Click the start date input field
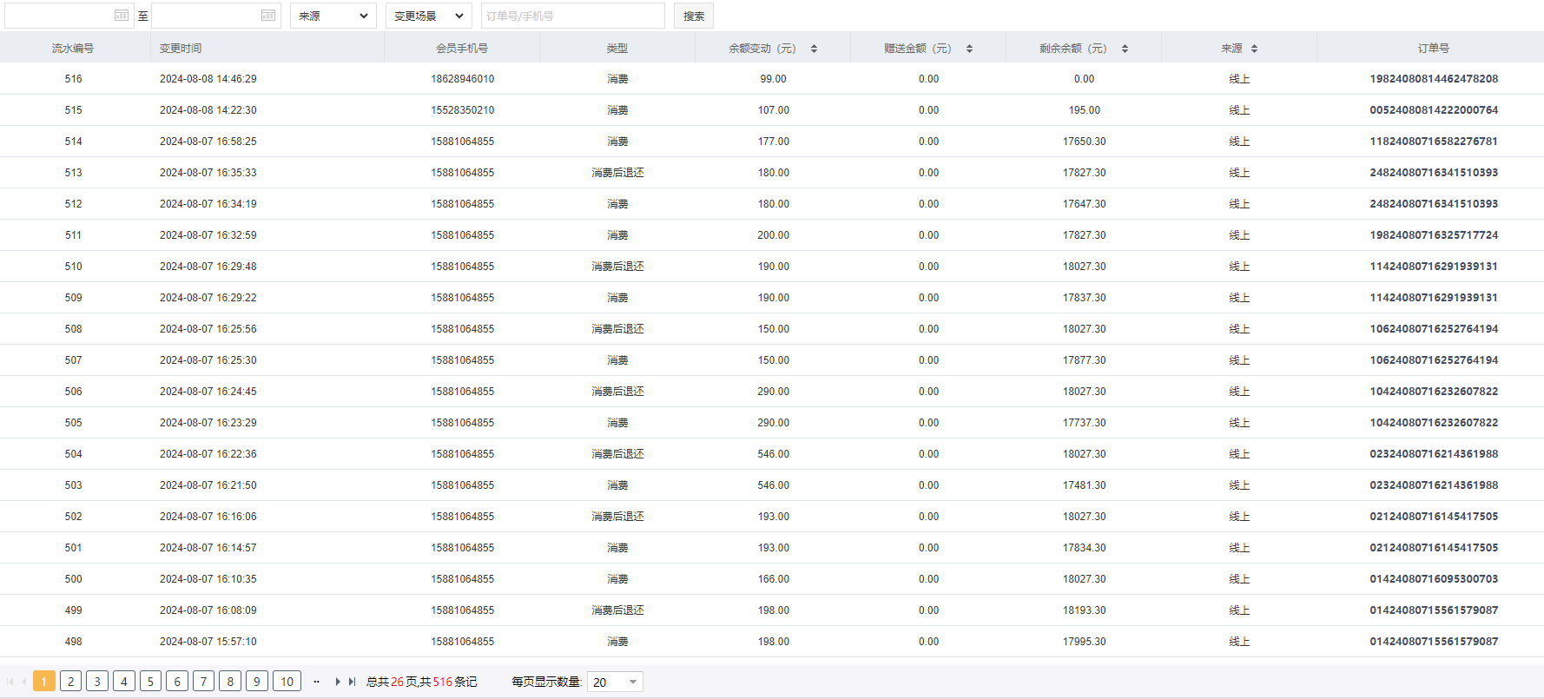Viewport: 1544px width, 699px height. tap(57, 16)
